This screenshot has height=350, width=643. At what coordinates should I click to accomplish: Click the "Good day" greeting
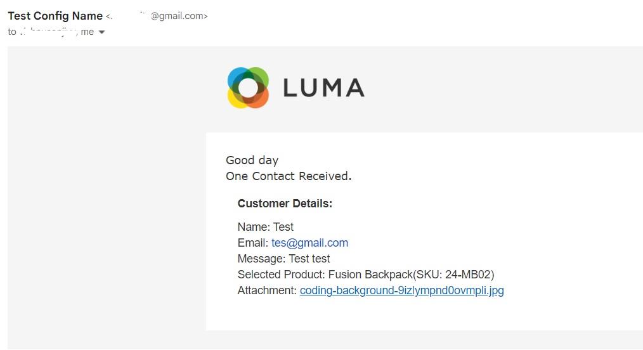pos(252,160)
